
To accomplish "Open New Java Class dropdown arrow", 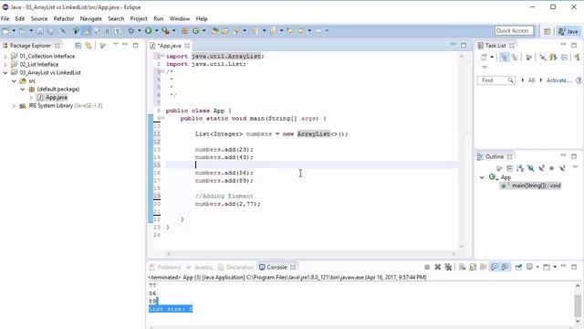I will coord(204,31).
